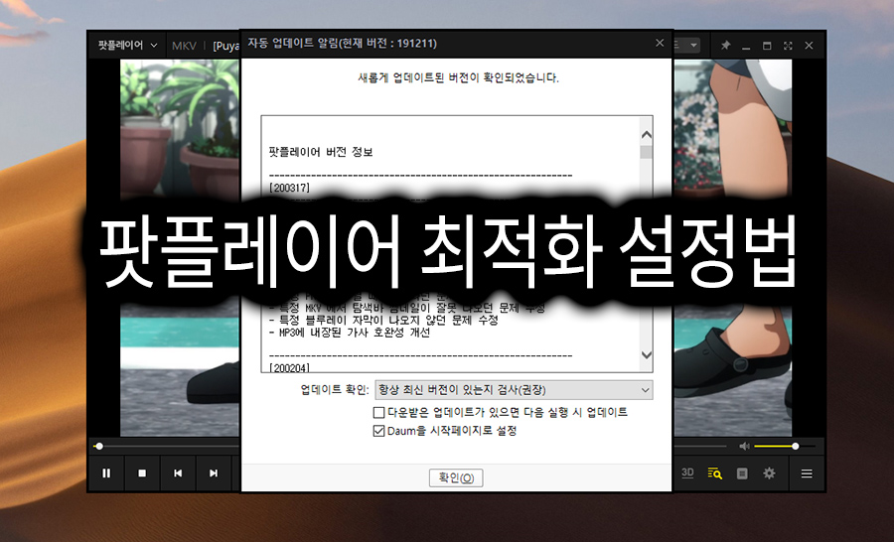Switch PotPlayer to fullscreen mode
The image size is (894, 542).
coord(788,46)
